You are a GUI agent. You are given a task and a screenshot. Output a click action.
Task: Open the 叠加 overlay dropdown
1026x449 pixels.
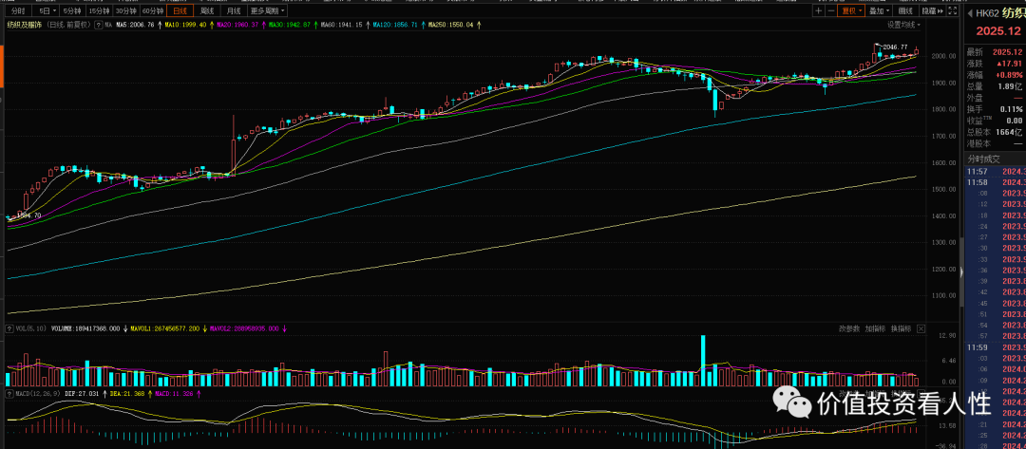pyautogui.click(x=879, y=11)
